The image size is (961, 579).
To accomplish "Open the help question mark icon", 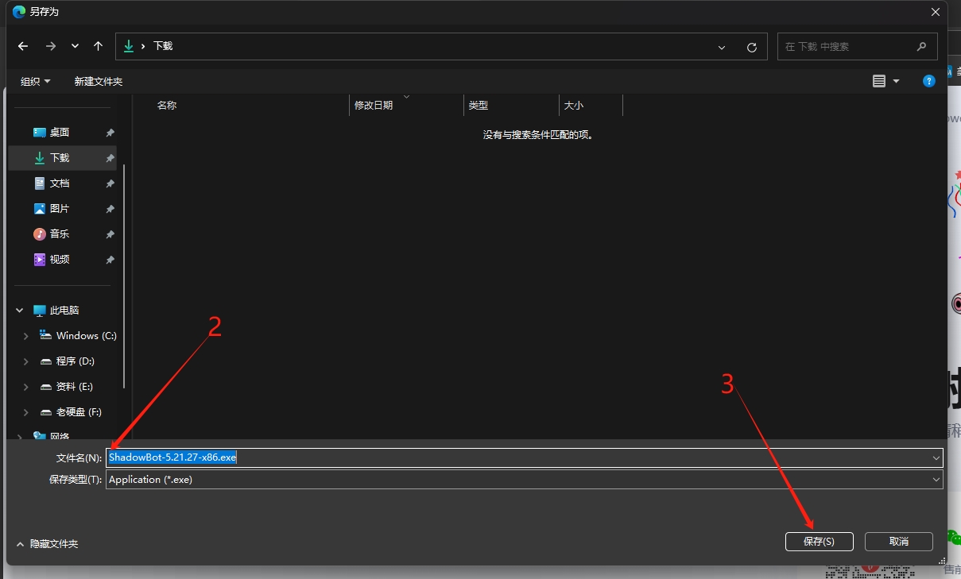I will pos(928,81).
